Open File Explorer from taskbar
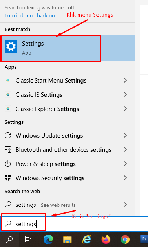 pos(67,240)
